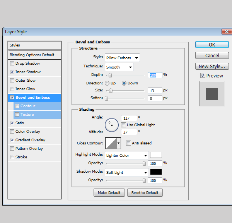232x223 pixels.
Task: Close the Layer Style dialog
Action: (227, 32)
